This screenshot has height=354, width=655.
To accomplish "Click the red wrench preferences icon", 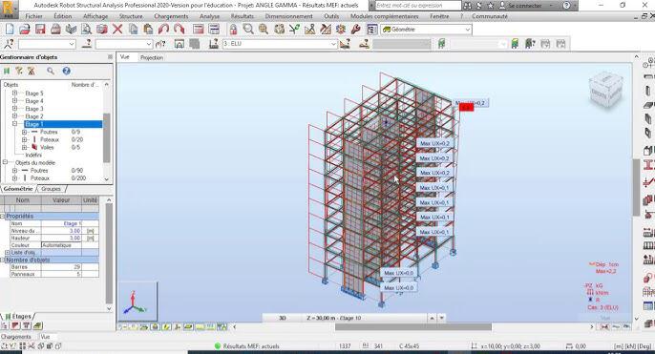I will click(356, 29).
